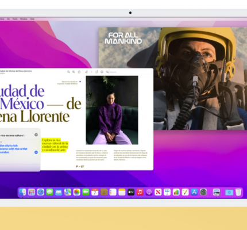The height and width of the screenshot is (230, 247).
Task: Launch Numbers from the Dock
Action: coord(176,192)
